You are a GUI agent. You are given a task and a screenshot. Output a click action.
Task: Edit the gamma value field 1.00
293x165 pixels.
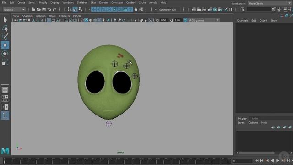coord(178,20)
